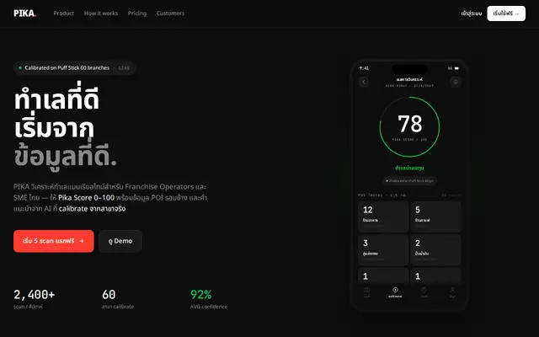Tap the top-right layers icon in the phone mockup

point(456,82)
